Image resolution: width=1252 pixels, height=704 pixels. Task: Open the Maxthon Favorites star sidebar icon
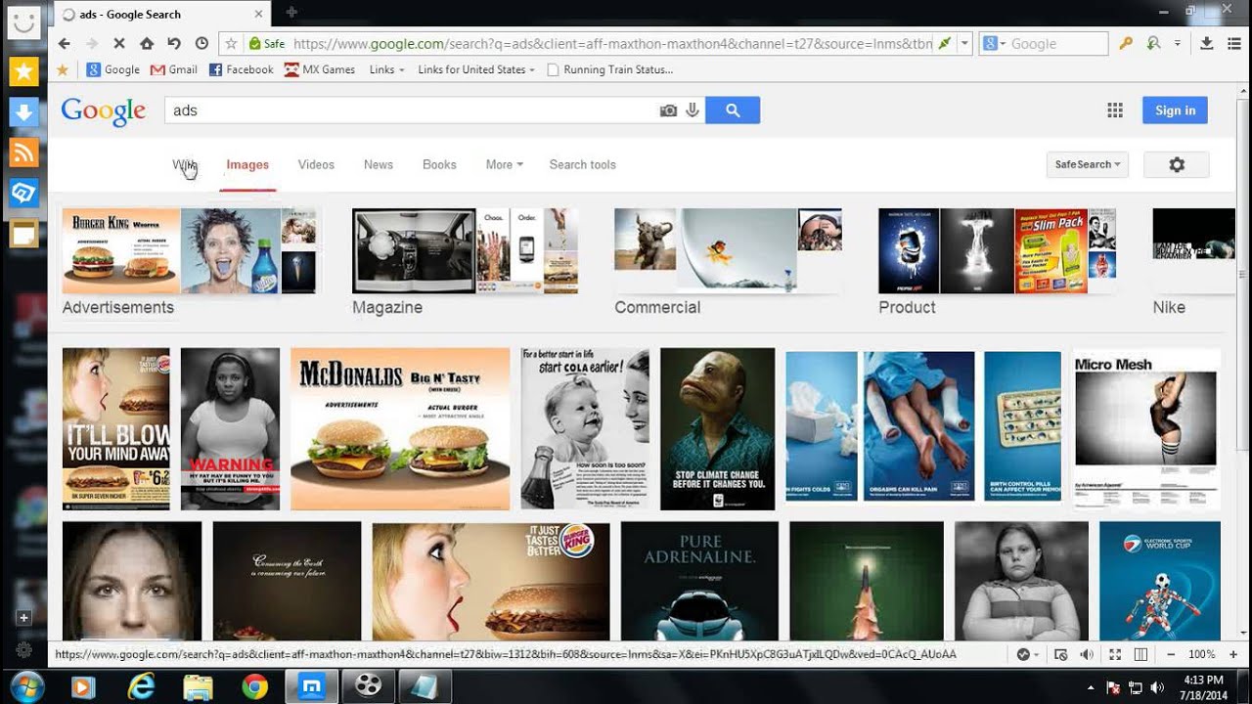coord(23,71)
